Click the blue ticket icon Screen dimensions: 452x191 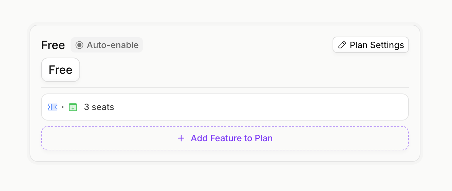point(53,107)
